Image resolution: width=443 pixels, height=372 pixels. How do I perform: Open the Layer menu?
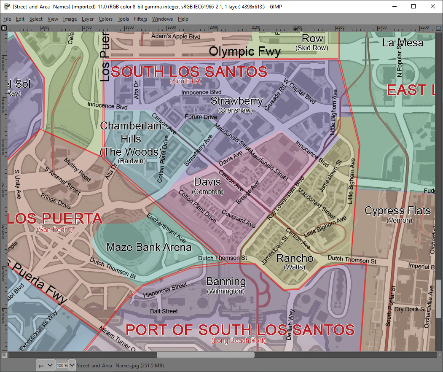coord(87,19)
